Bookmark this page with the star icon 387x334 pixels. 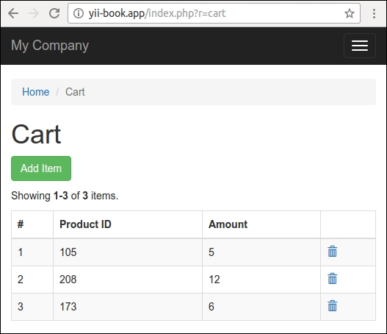(x=350, y=13)
